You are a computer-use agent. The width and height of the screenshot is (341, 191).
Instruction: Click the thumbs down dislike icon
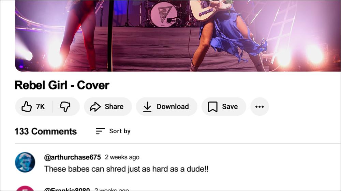pos(65,107)
